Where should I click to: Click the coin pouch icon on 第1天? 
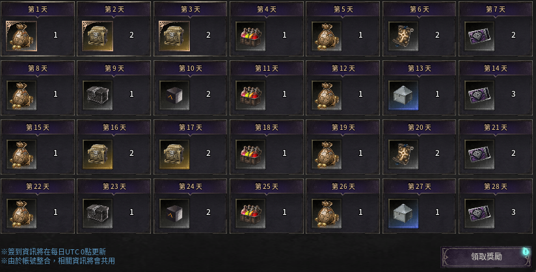(x=21, y=36)
